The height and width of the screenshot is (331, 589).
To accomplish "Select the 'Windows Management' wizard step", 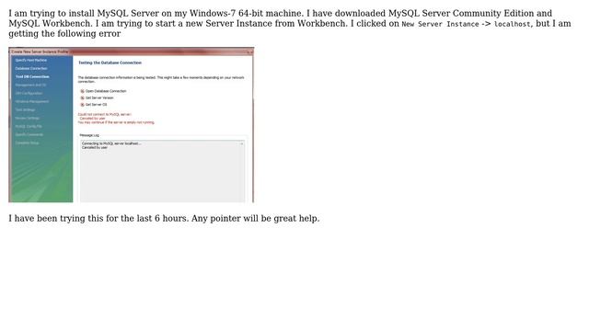I will (32, 101).
